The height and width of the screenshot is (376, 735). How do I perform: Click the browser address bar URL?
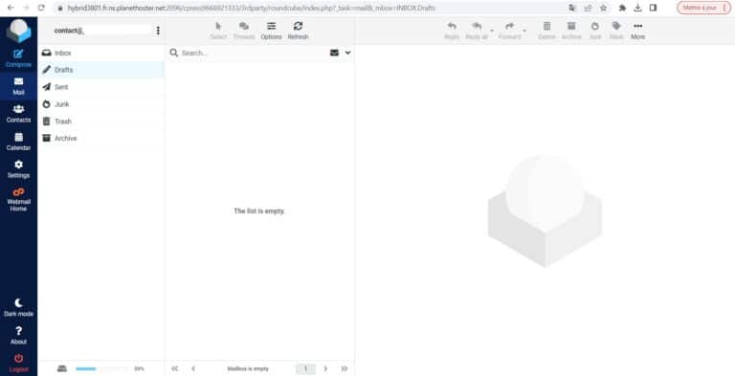coord(252,8)
